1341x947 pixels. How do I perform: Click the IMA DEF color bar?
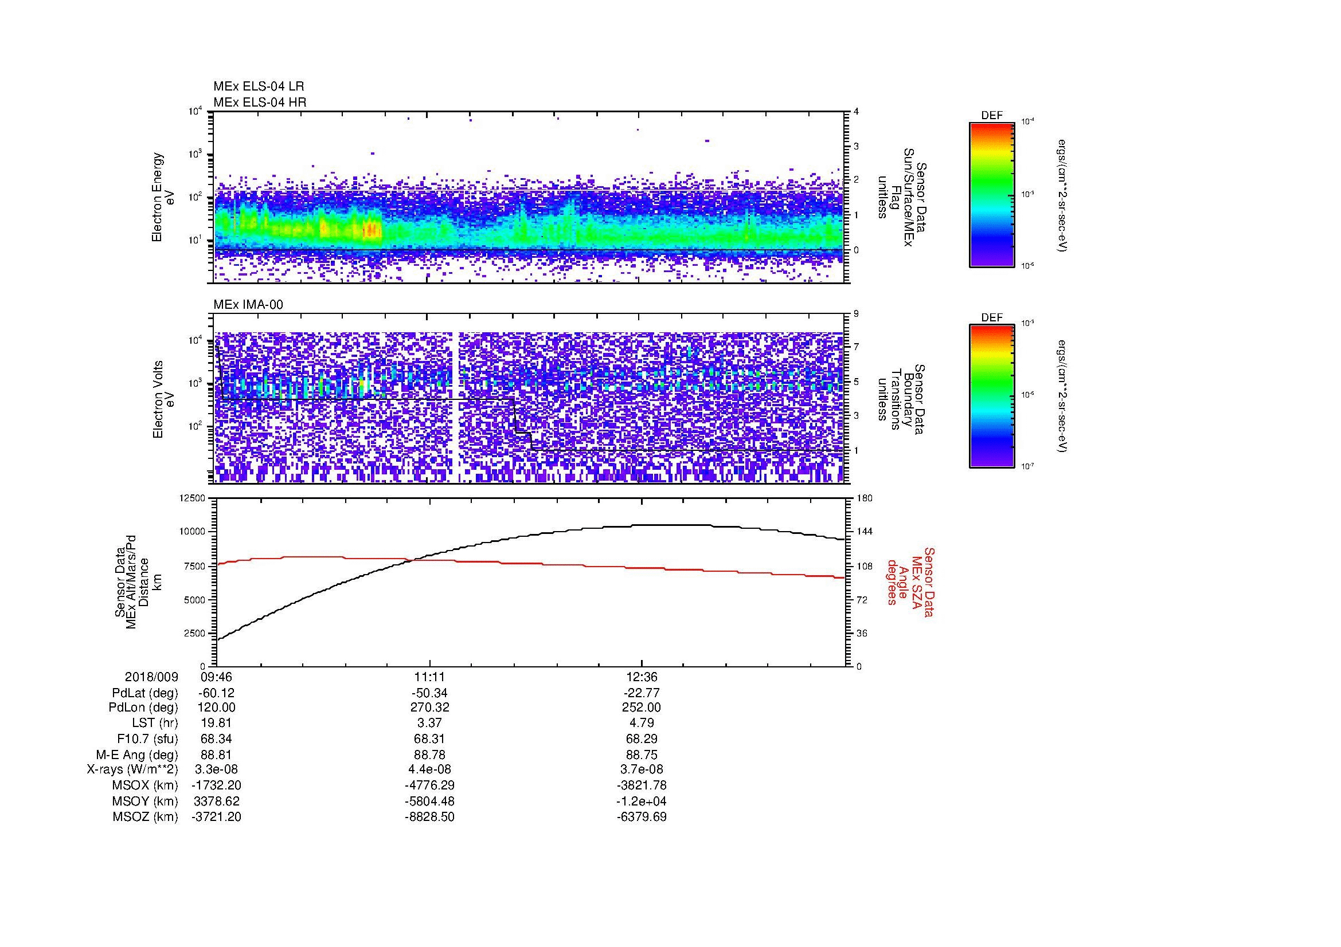[x=992, y=396]
